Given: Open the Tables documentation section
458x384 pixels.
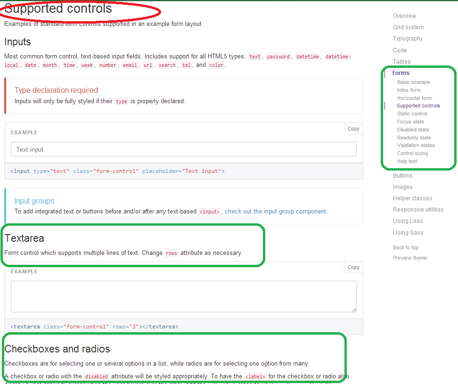Looking at the screenshot, I should (401, 61).
